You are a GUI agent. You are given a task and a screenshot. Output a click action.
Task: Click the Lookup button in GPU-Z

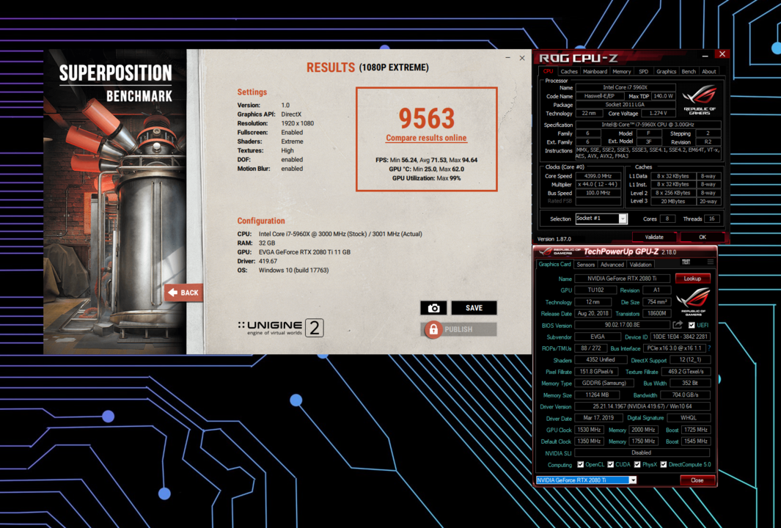click(692, 279)
